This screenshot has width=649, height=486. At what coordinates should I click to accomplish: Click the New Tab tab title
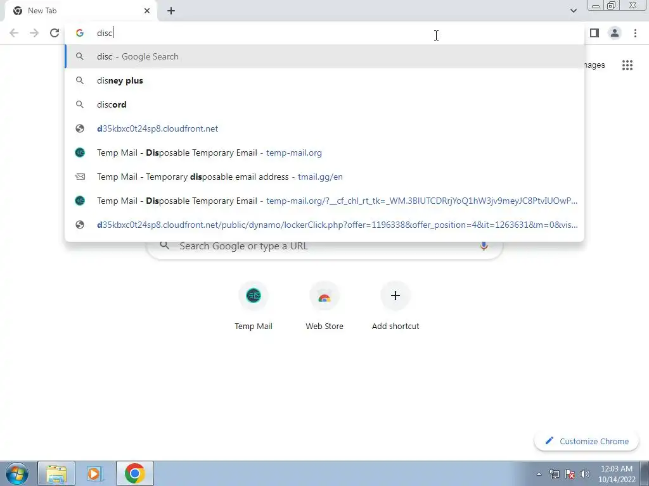[42, 11]
